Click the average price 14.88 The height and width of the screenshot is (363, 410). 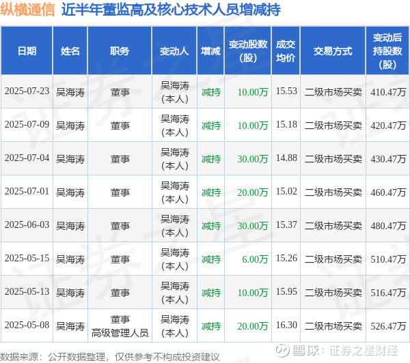click(x=286, y=158)
